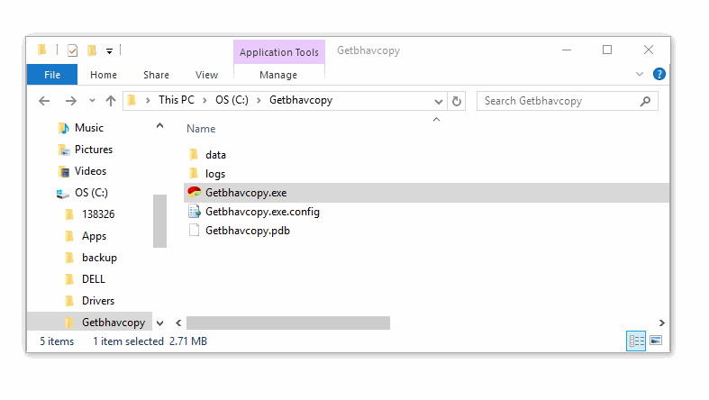Click the folder icon in the title bar
709x400 pixels.
[42, 50]
